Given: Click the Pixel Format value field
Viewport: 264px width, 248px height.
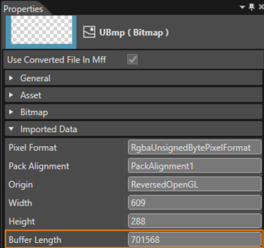Looking at the screenshot, I should point(194,148).
